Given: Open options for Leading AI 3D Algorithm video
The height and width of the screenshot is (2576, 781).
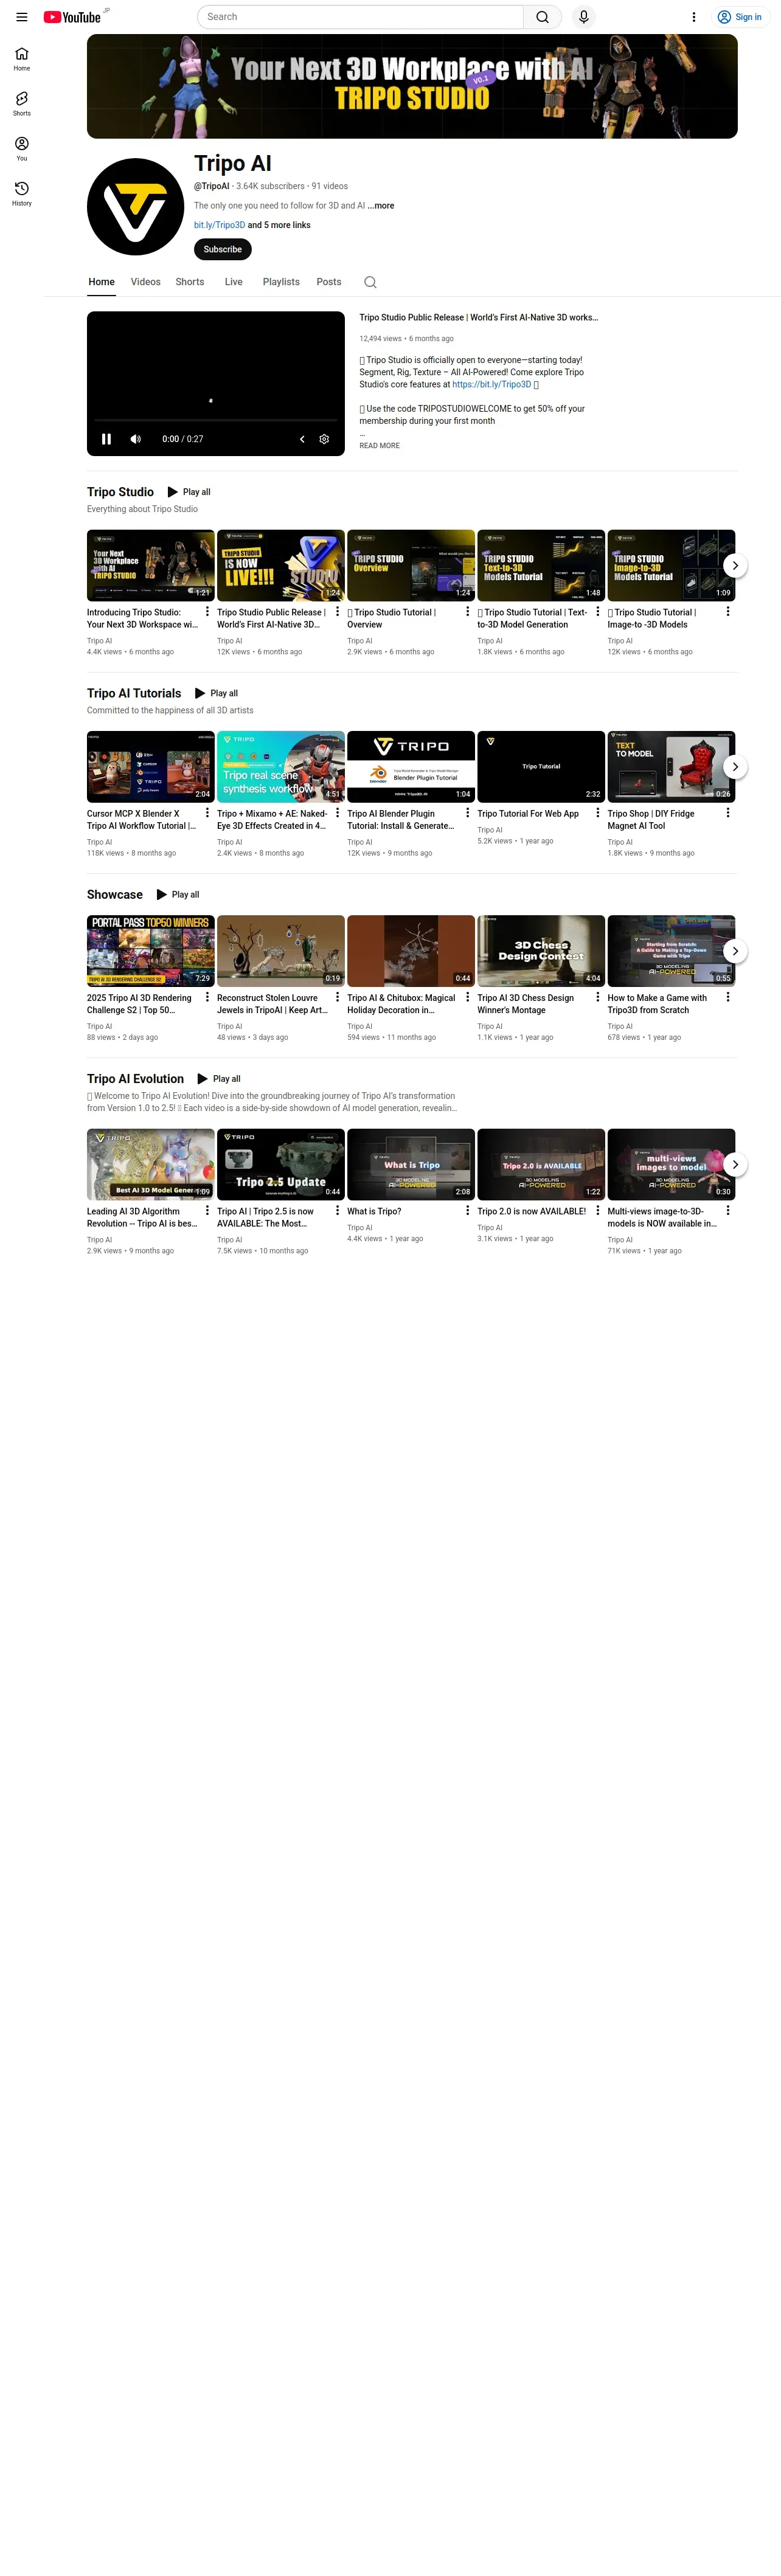Looking at the screenshot, I should [207, 1210].
